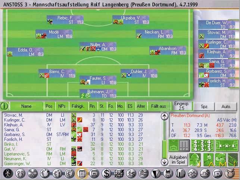Image resolution: width=240 pixels, height=180 pixels.
Task: Sort the squad list by Name column
Action: (27, 106)
